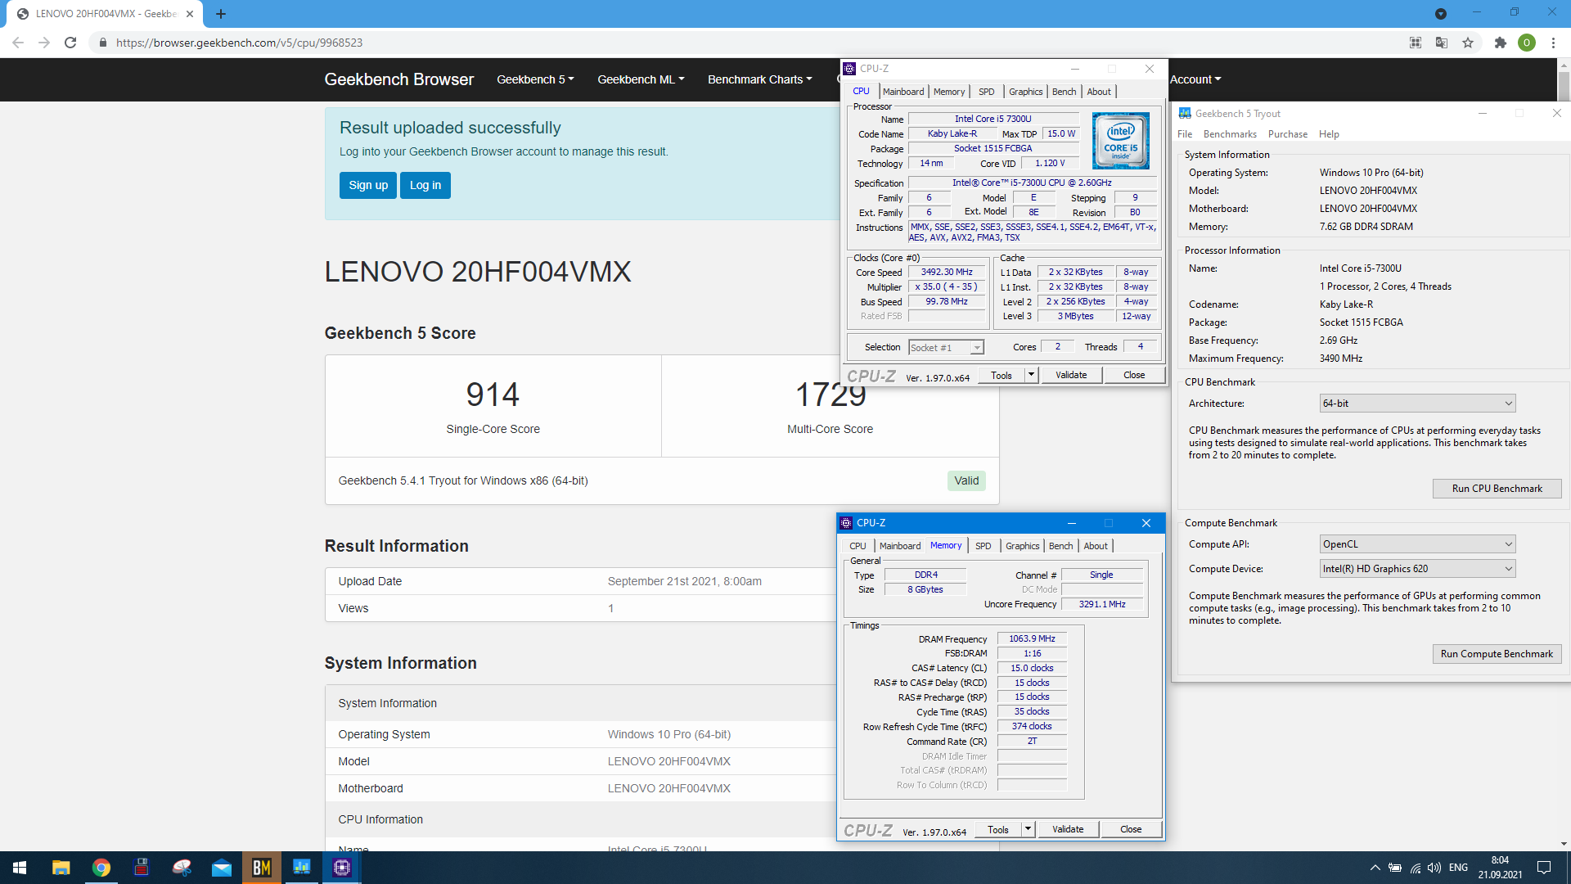Switch to Mainboard tab in upper CPU-Z
This screenshot has width=1571, height=884.
903,92
